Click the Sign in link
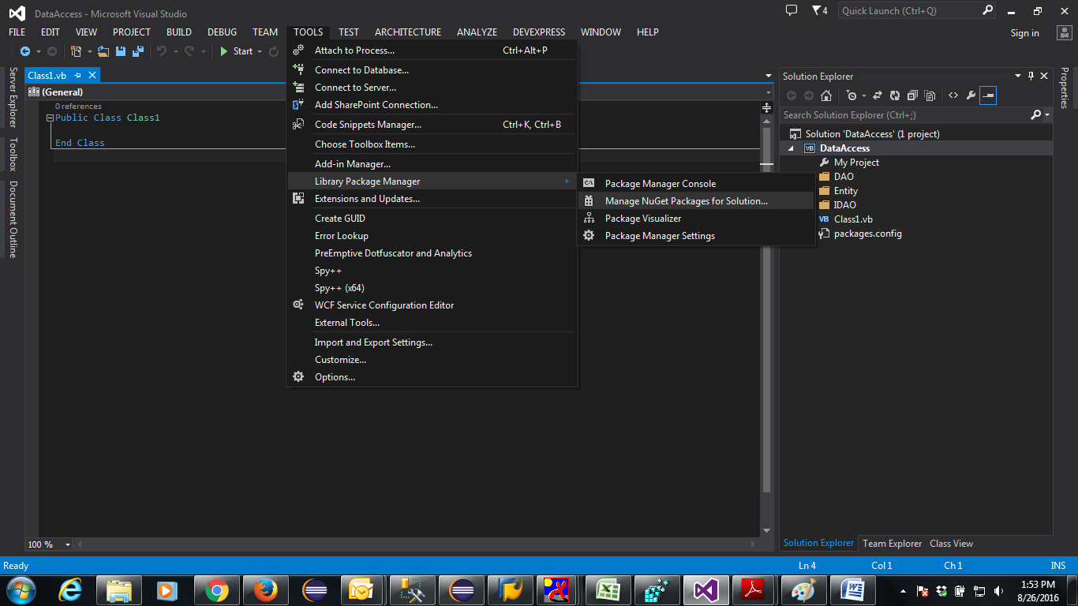Viewport: 1078px width, 606px height. point(1024,32)
